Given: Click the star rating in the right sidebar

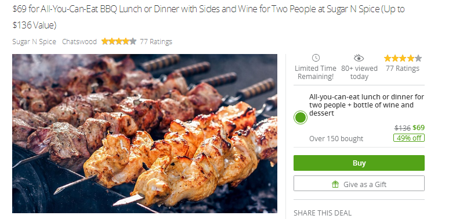Looking at the screenshot, I should point(403,59).
